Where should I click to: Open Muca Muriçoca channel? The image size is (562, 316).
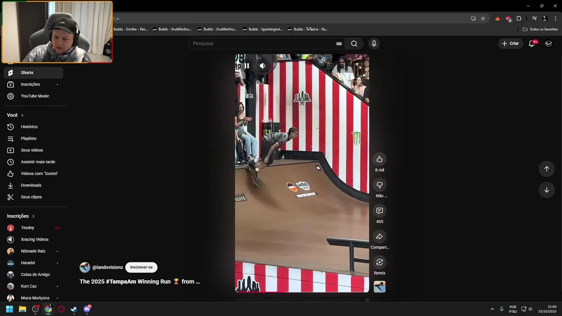(x=33, y=298)
